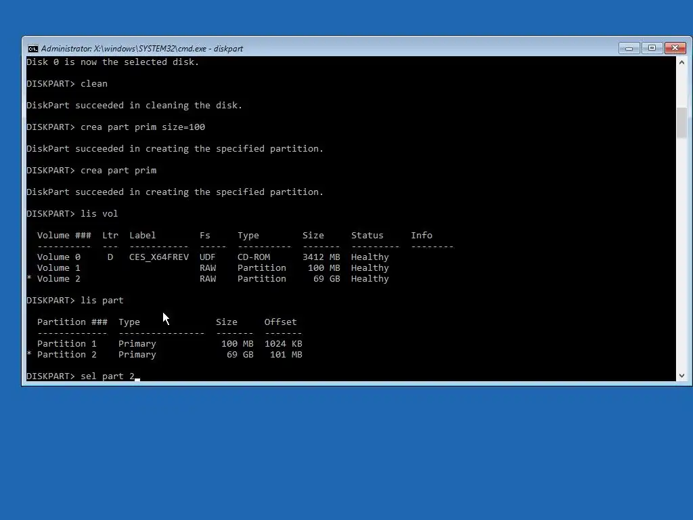Click the 'DISKPART> lis vol' command line
The image size is (693, 520).
point(72,213)
